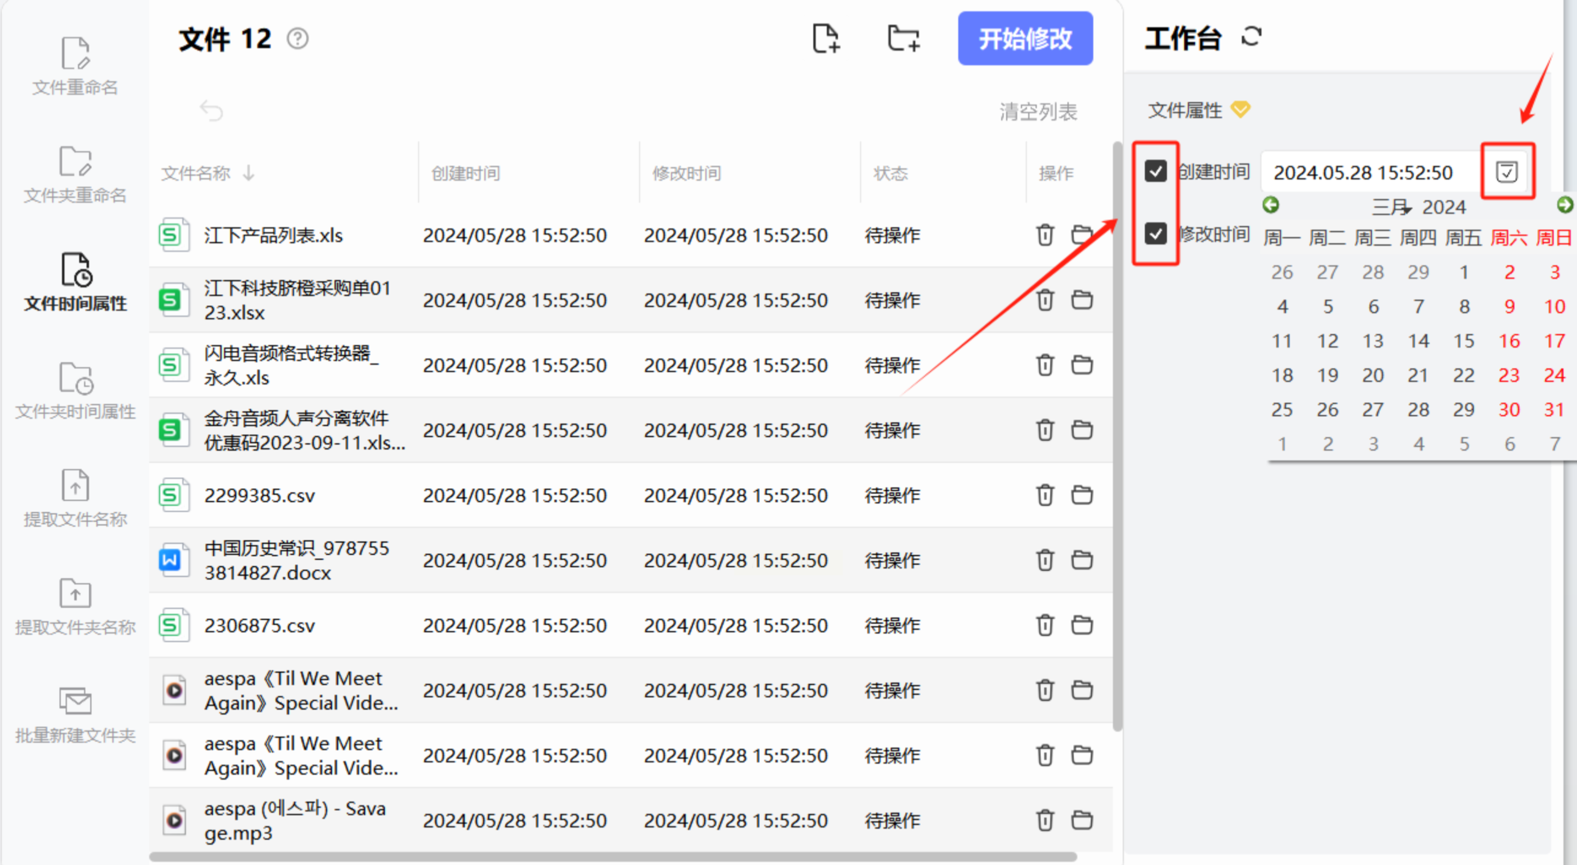
Task: Select day 20 in the calendar
Action: tap(1373, 375)
